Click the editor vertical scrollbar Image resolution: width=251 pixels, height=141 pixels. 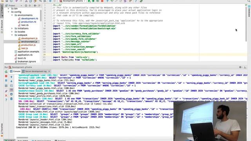pos(246,24)
